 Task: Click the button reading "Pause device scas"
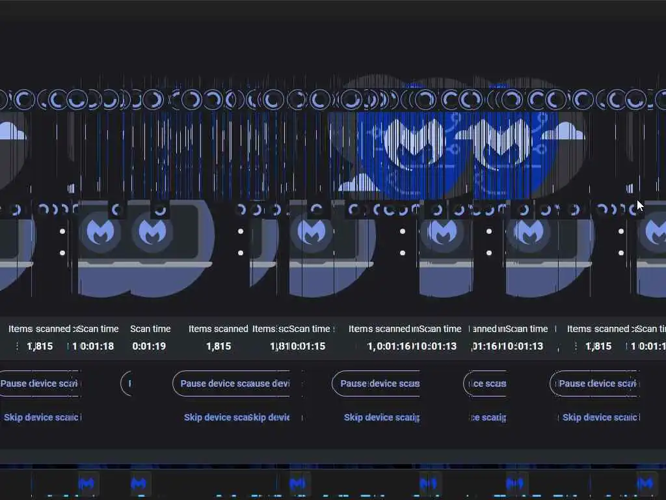376,383
